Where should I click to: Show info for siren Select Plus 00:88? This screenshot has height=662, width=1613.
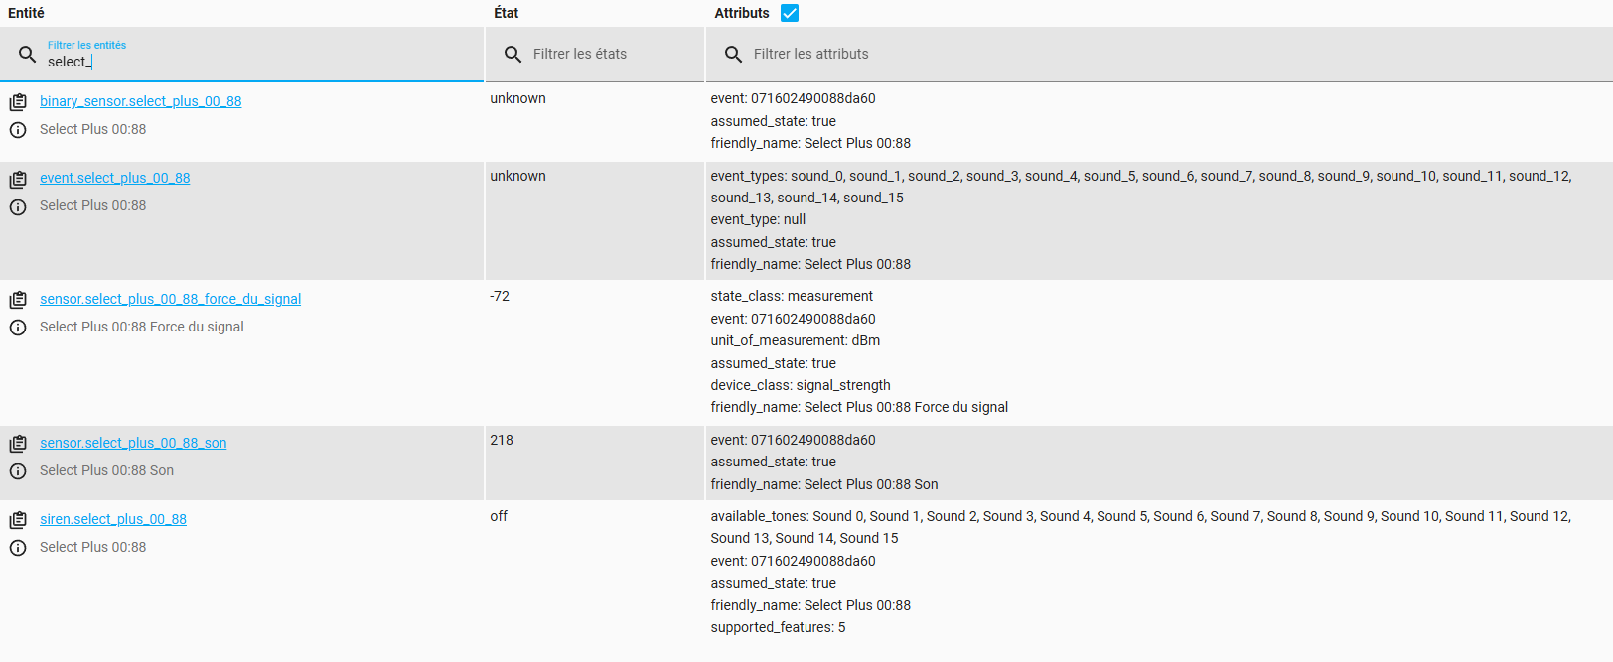(x=18, y=548)
